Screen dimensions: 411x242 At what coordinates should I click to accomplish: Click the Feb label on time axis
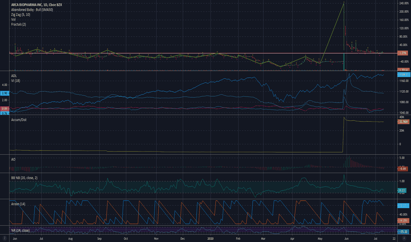[x=238, y=238]
